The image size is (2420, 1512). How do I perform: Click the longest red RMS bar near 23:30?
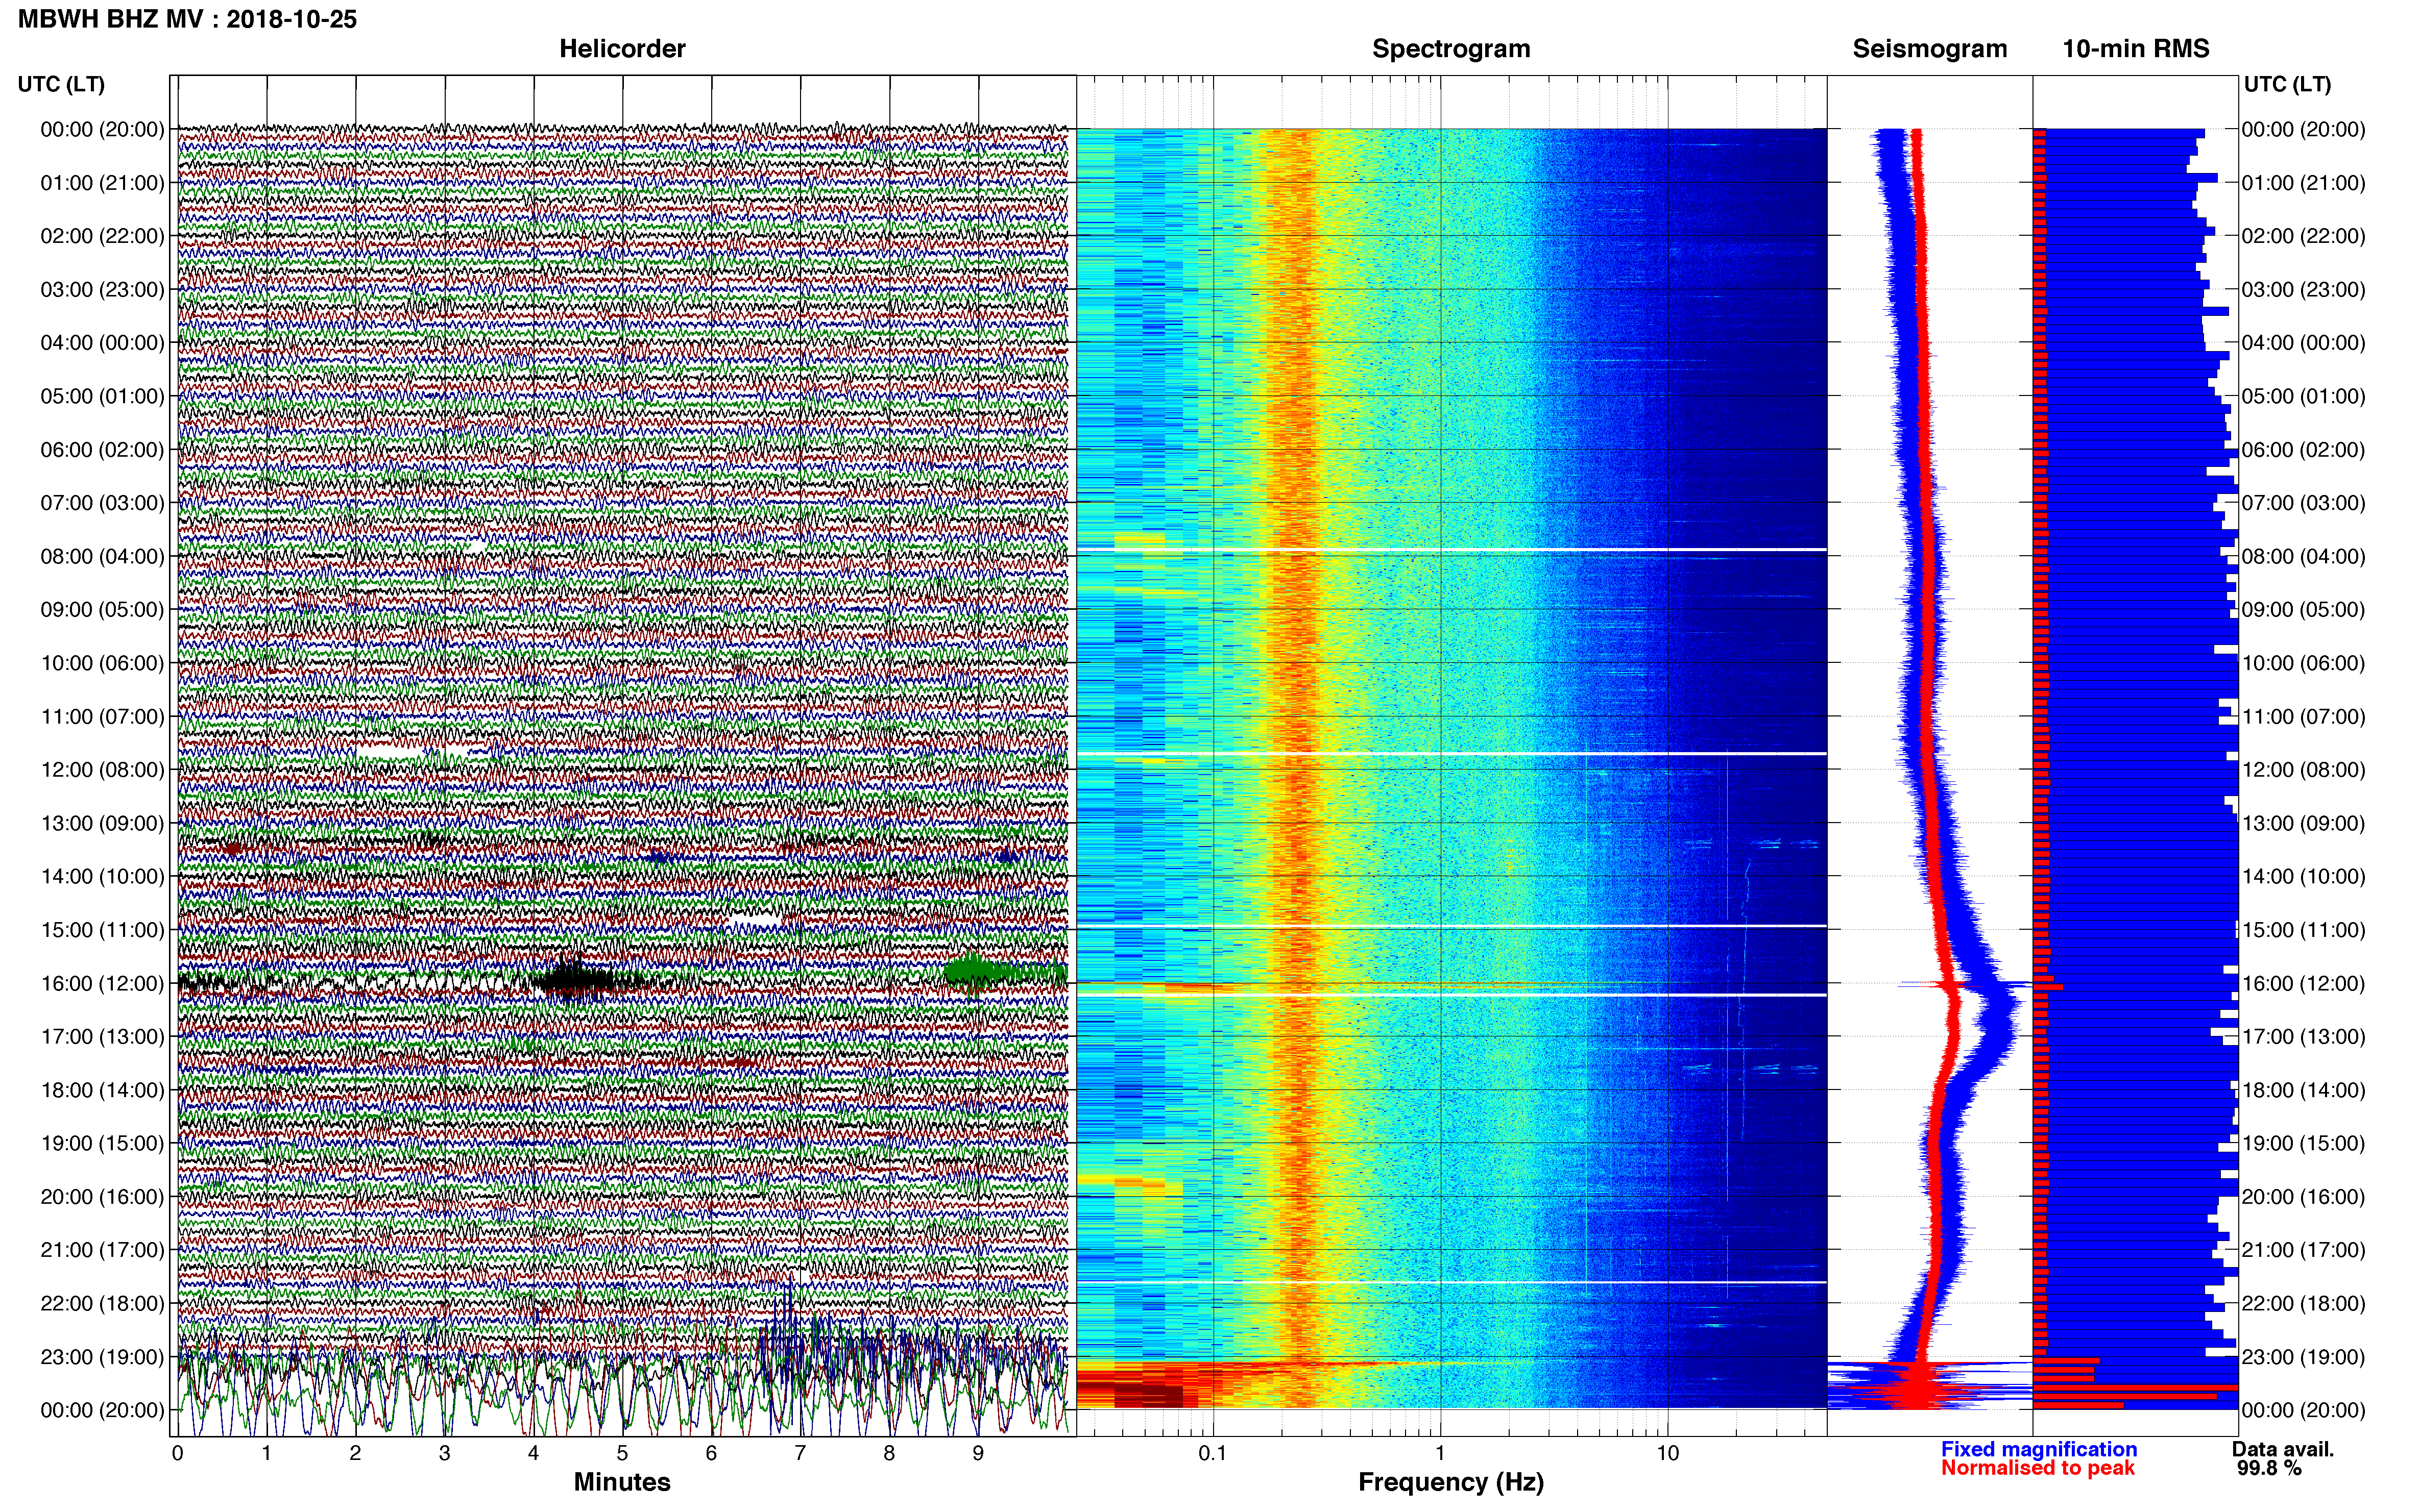pos(2135,1388)
